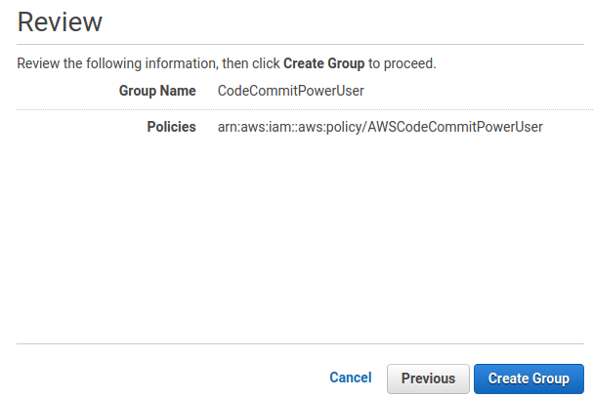
Task: Click the AWSCodeCommitPowerUser policy ARN text
Action: 380,127
